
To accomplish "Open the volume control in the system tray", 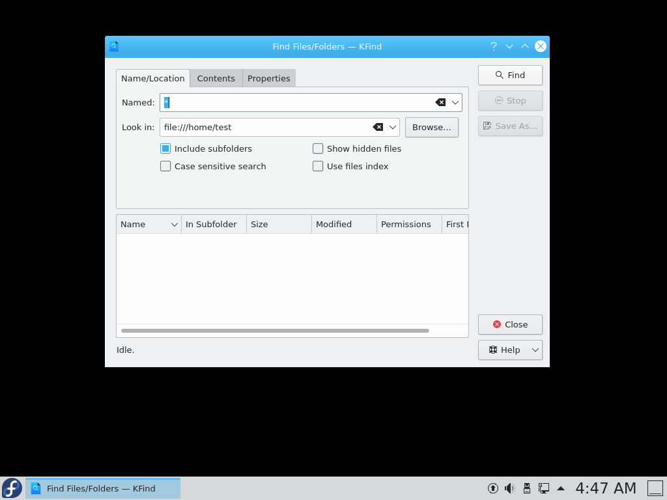I will coord(509,488).
